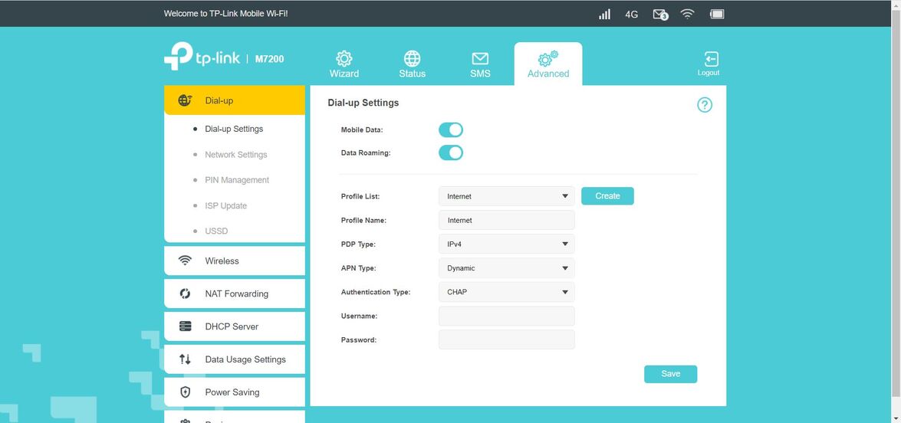901x423 pixels.
Task: Click the Logout icon
Action: tap(709, 60)
